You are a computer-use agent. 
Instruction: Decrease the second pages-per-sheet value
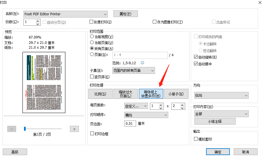tap(182, 108)
